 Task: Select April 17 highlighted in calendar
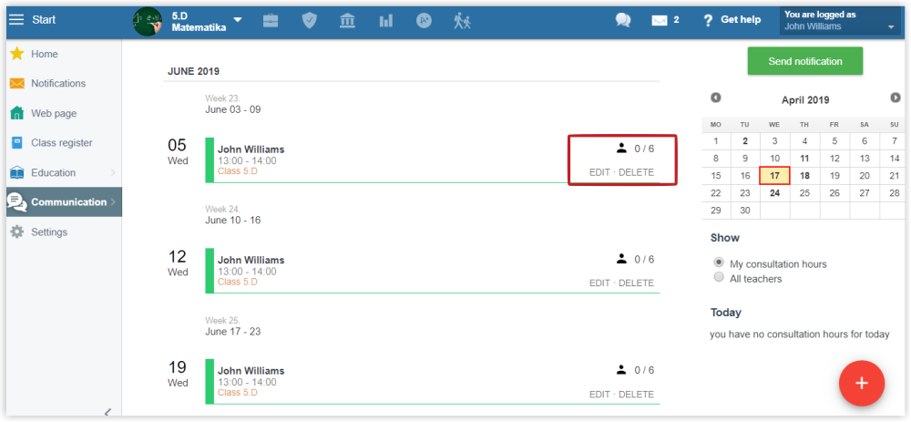[x=774, y=176]
